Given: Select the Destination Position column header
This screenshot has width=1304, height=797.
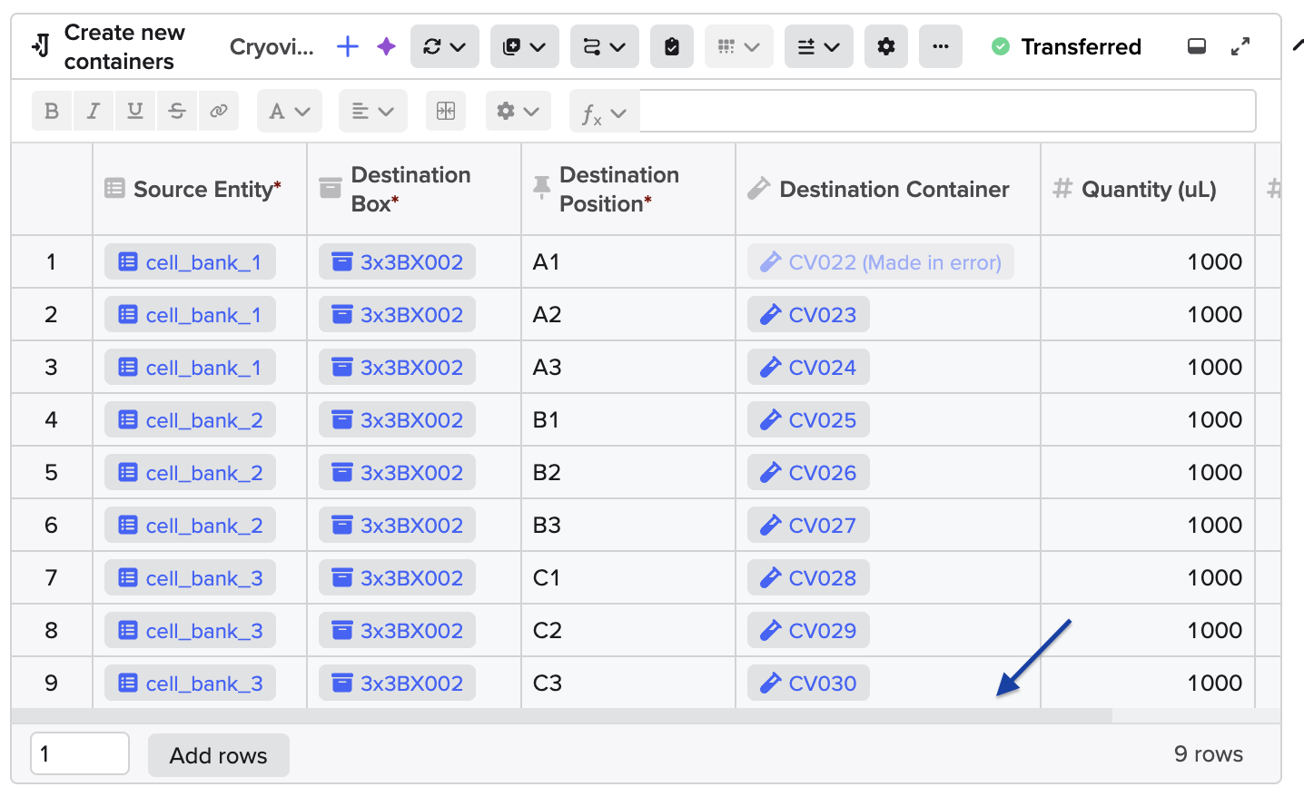Looking at the screenshot, I should [x=628, y=189].
